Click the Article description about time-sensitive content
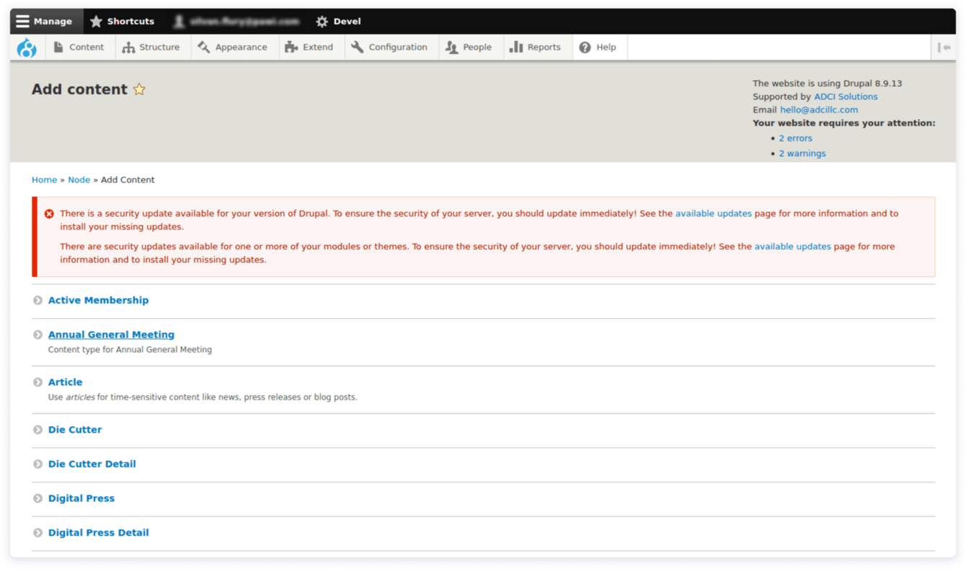This screenshot has height=569, width=966. coord(203,397)
